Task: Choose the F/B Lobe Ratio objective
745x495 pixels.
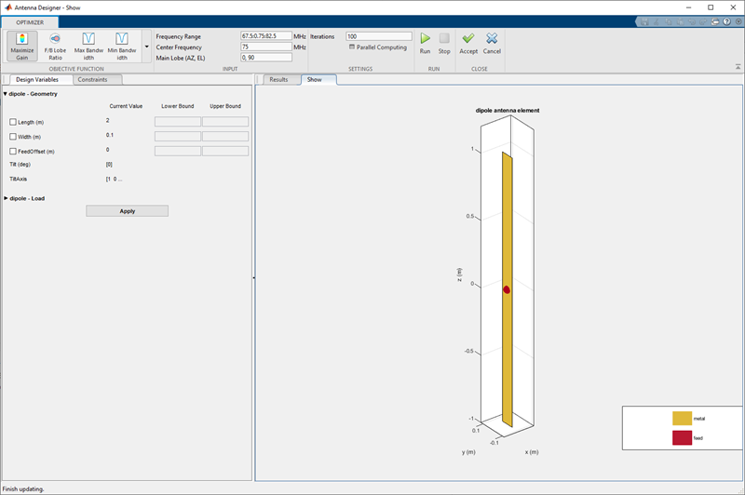Action: click(55, 46)
